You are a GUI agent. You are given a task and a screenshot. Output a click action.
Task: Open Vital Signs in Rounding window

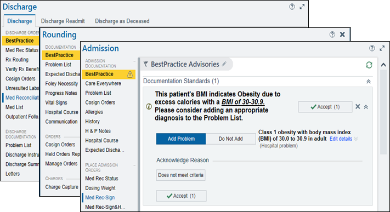(56, 102)
